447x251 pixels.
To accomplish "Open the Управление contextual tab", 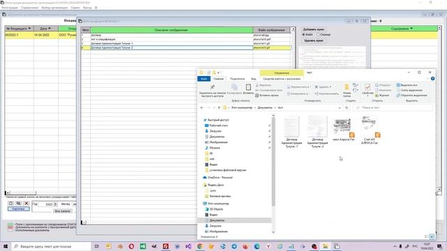I will coord(281,73).
